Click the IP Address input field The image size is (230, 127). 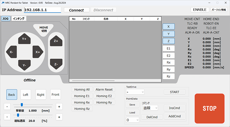[x=42, y=10]
